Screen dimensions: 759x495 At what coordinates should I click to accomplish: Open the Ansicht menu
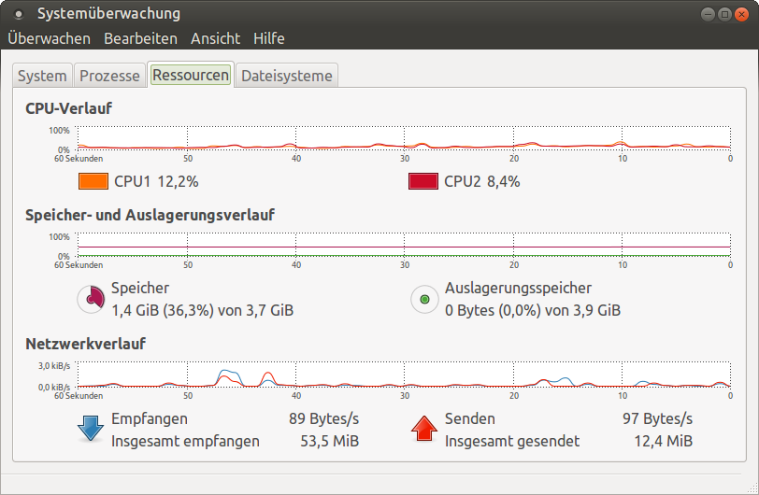coord(215,38)
